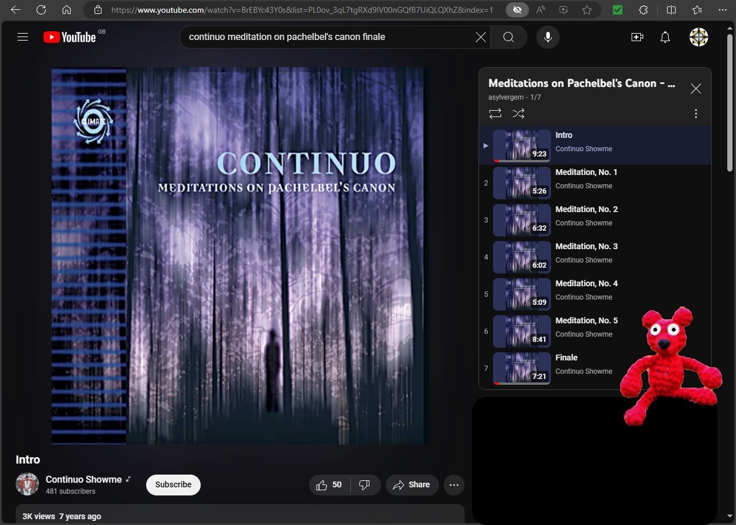Share the video
The height and width of the screenshot is (525, 736).
(x=412, y=485)
